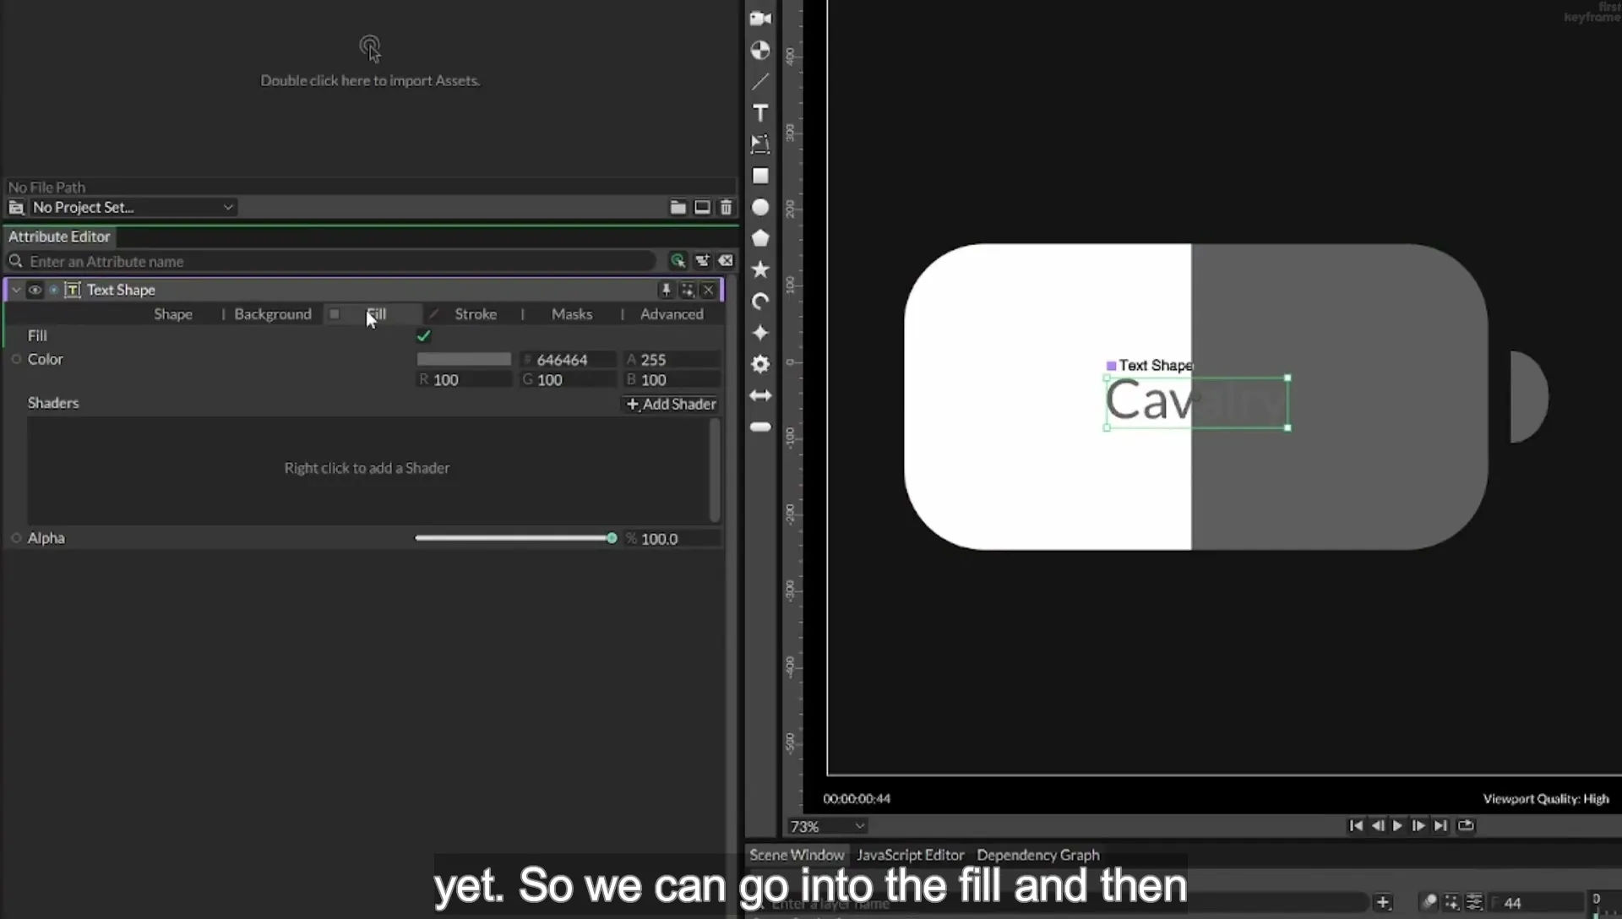Pin the Text Shape in Attribute Editor

tap(666, 291)
